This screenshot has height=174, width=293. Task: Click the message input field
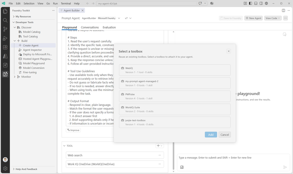coord(233,158)
